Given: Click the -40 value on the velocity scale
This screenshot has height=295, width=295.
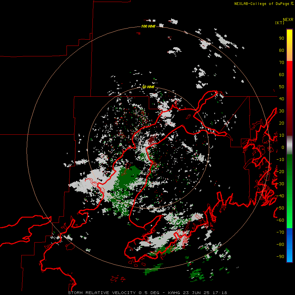Looking at the screenshot, I should click(280, 196).
